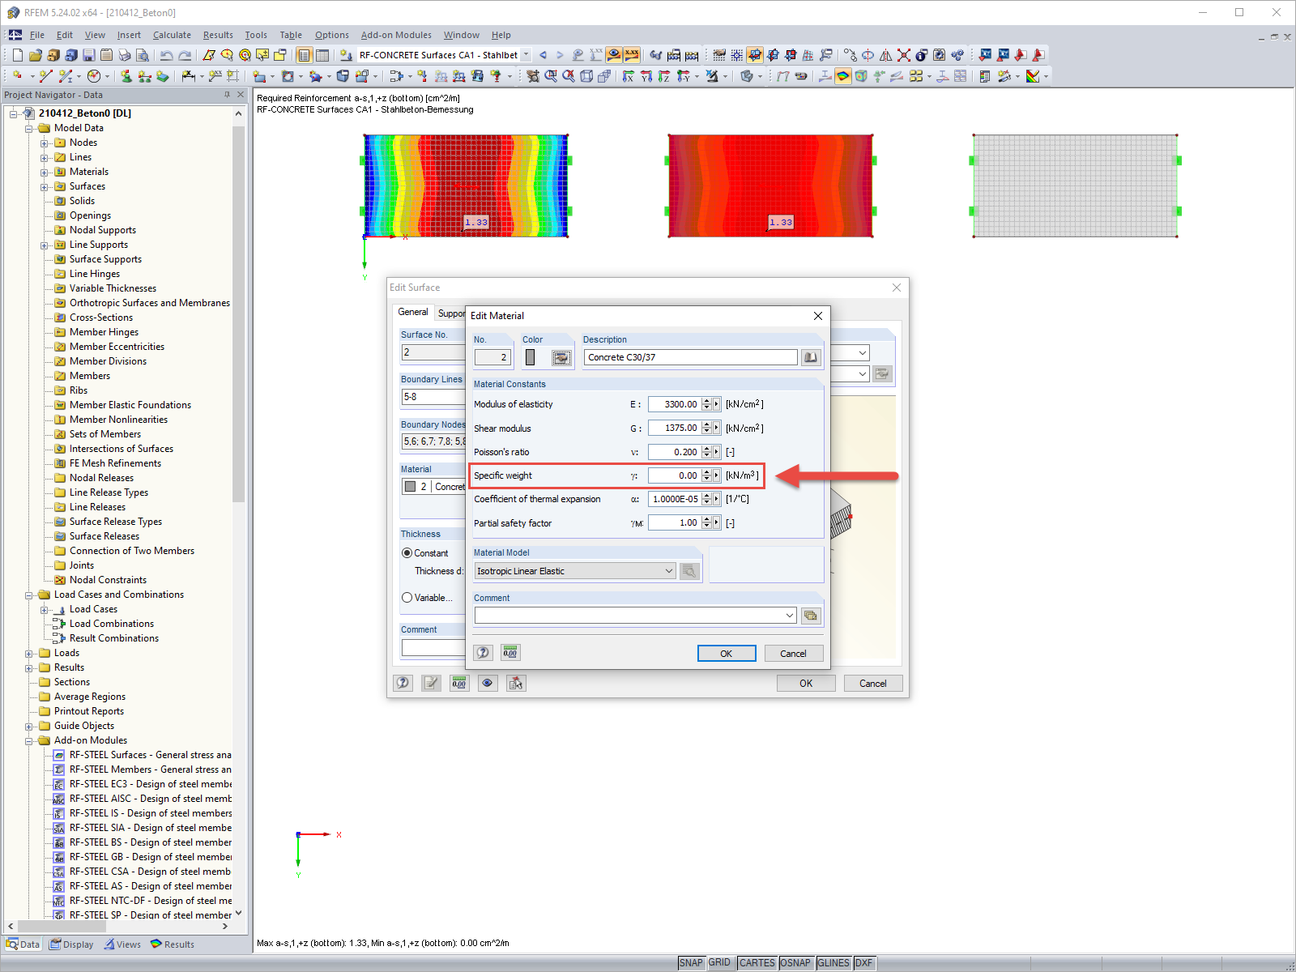Select the Constant thickness radio button
This screenshot has width=1296, height=972.
point(407,553)
